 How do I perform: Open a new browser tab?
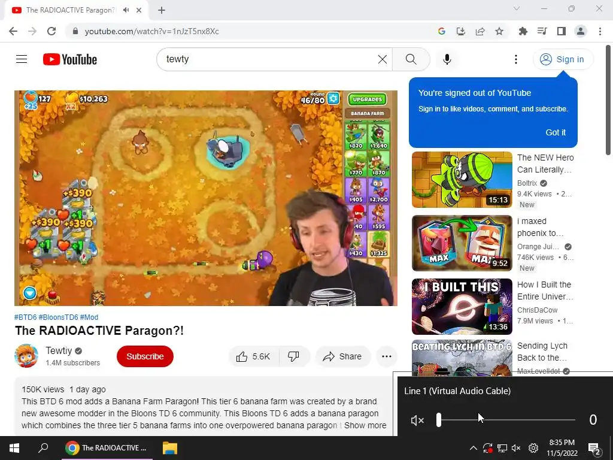(162, 10)
